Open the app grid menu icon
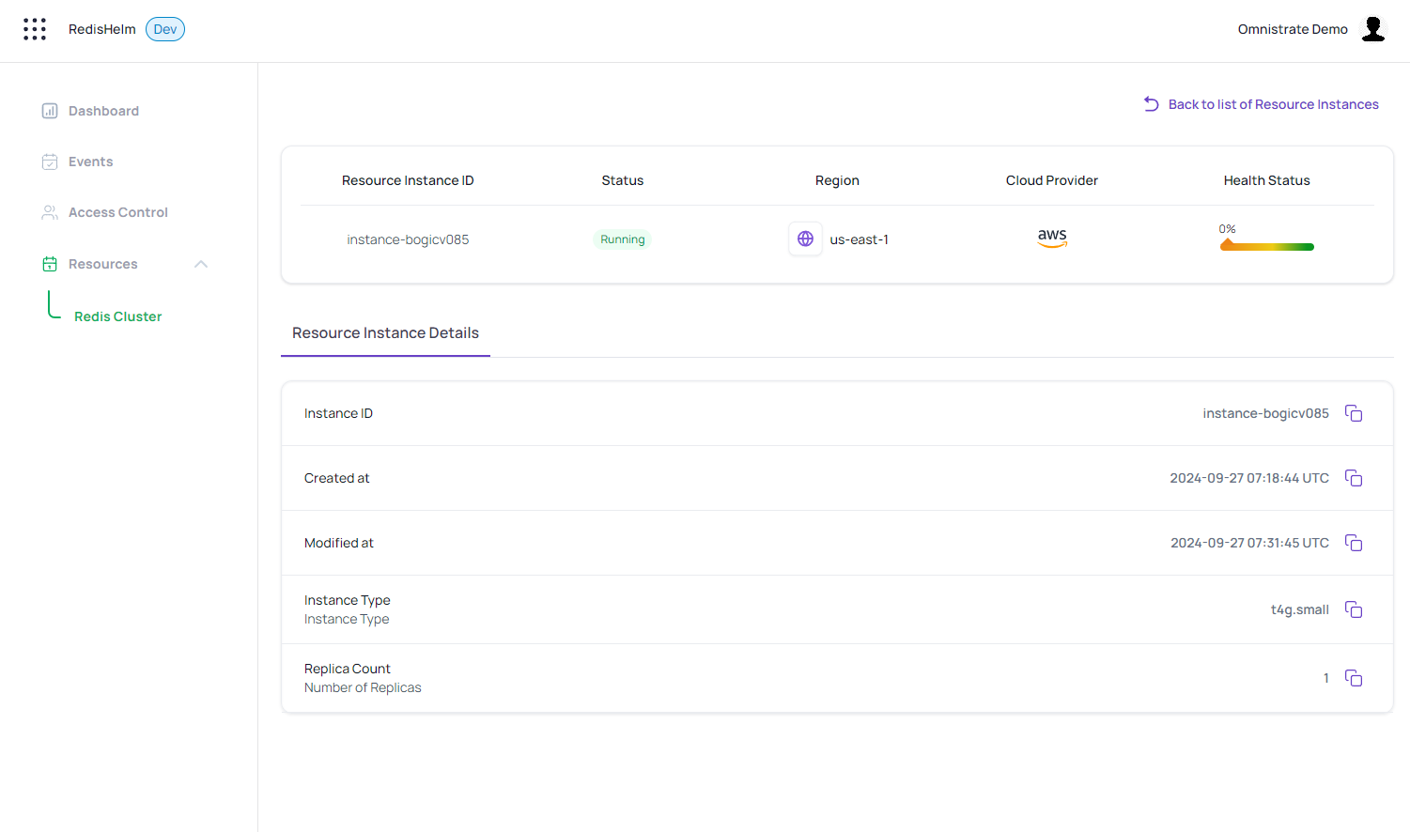The height and width of the screenshot is (832, 1410). 35,29
